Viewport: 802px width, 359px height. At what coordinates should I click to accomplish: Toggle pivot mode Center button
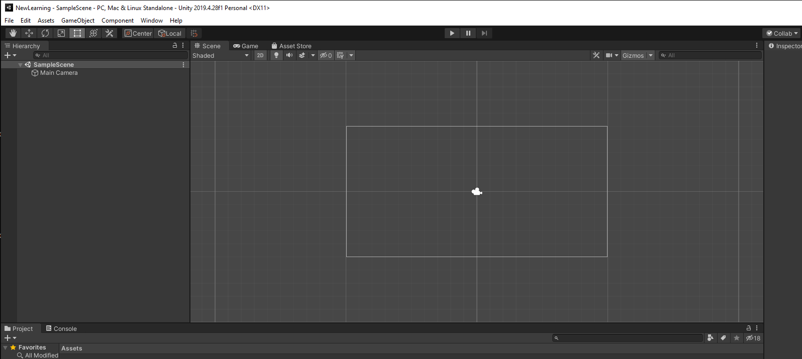click(x=138, y=33)
